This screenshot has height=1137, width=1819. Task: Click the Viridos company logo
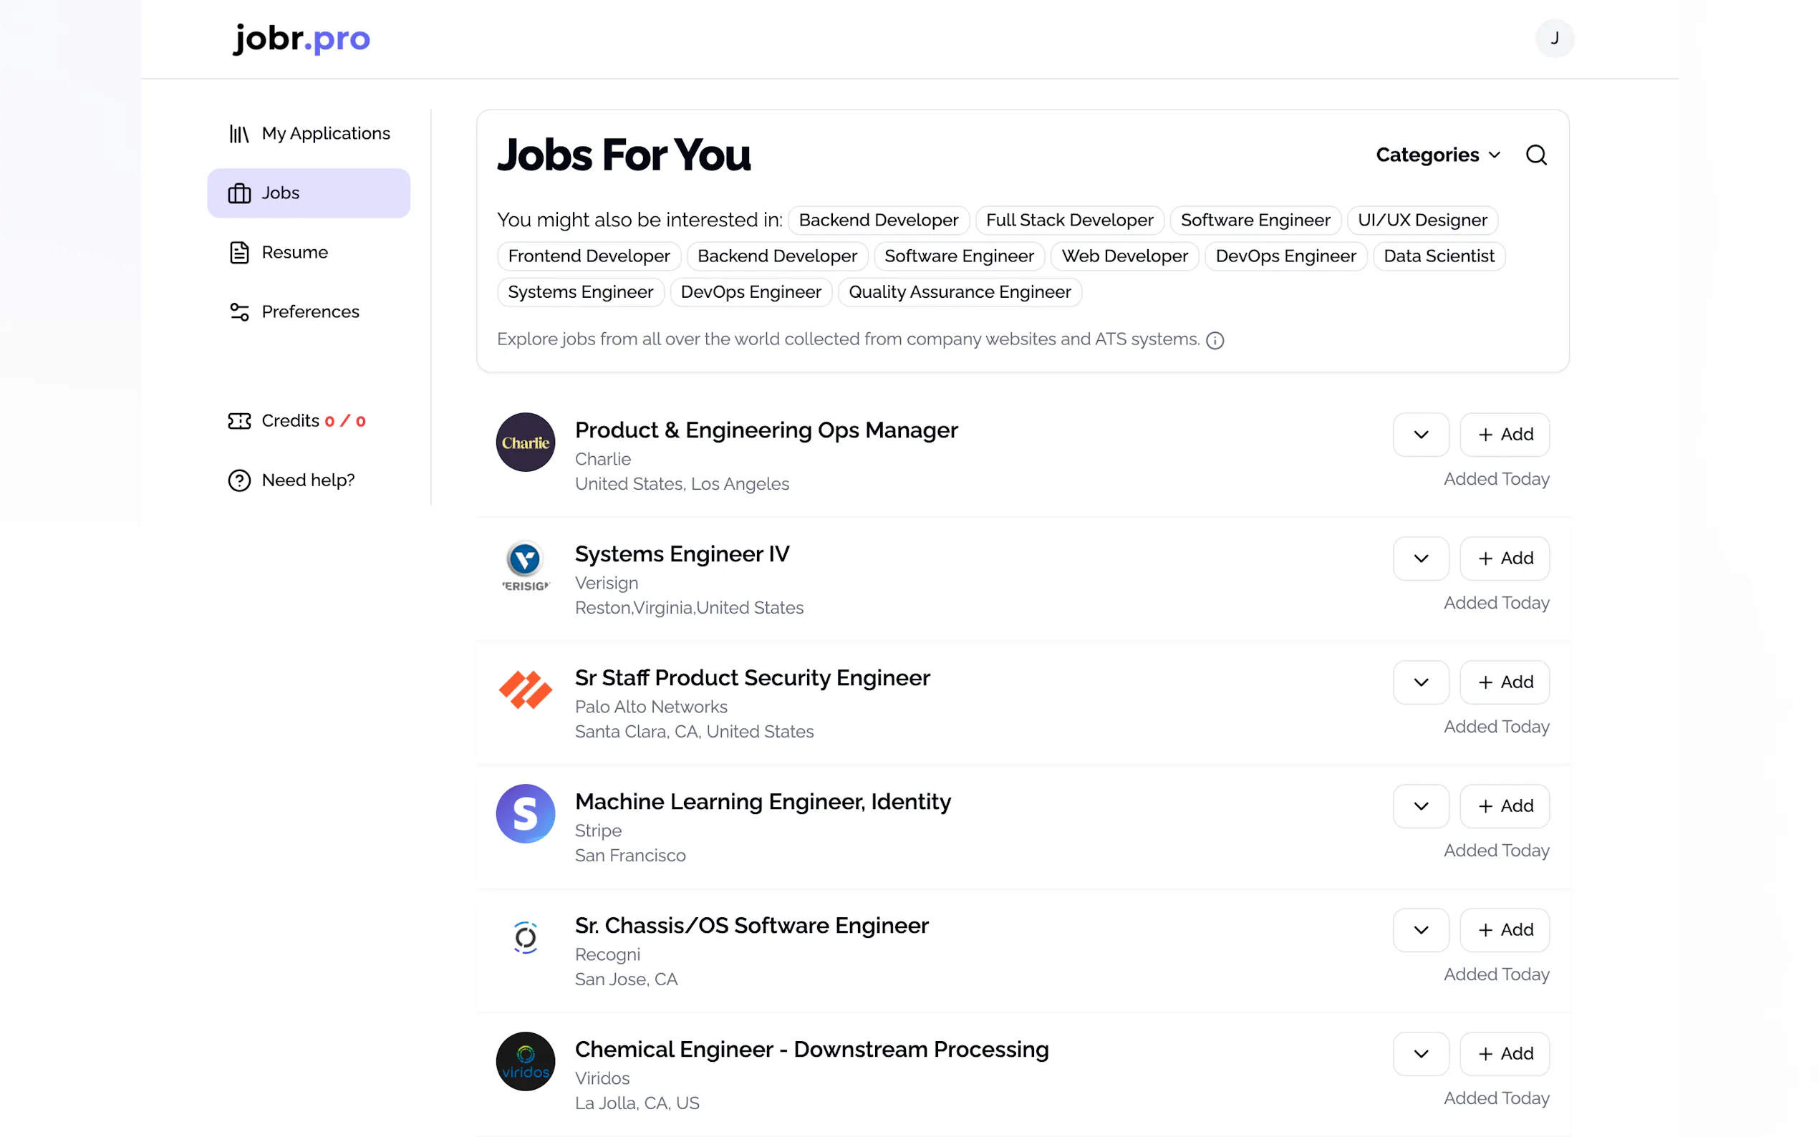pos(525,1061)
